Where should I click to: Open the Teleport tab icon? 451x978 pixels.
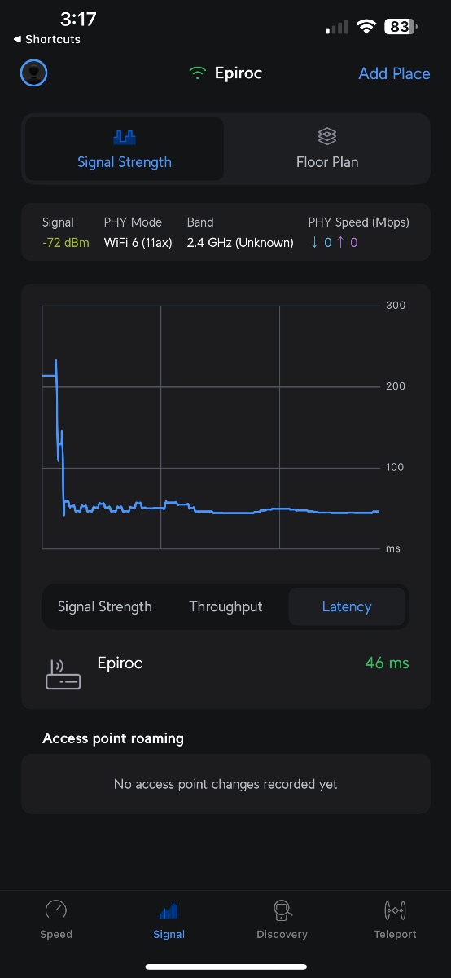(x=395, y=910)
